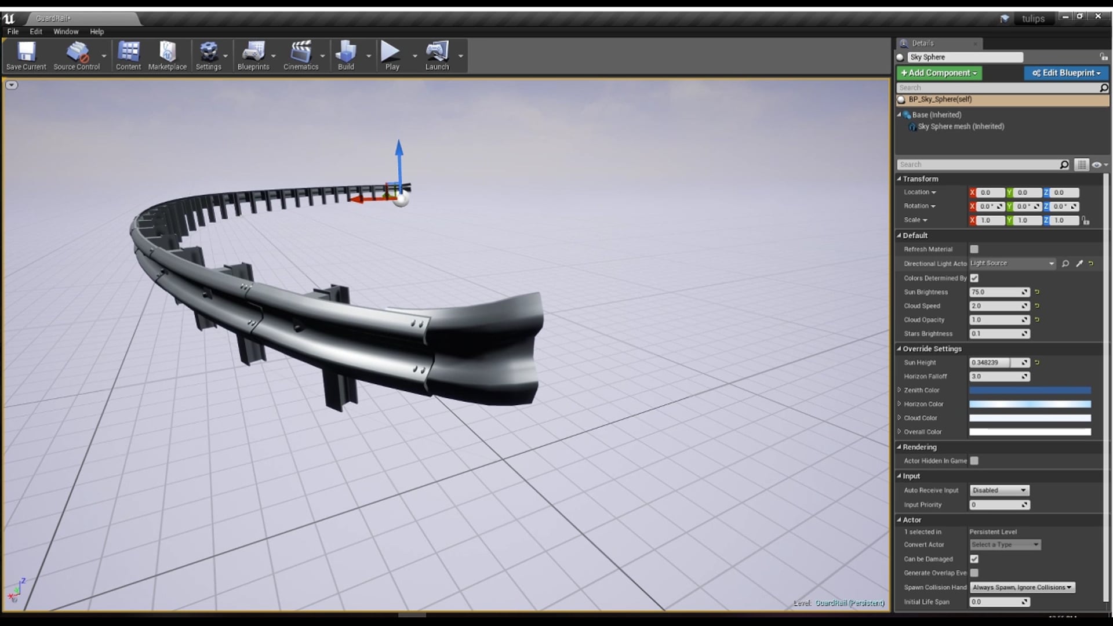Viewport: 1113px width, 626px height.
Task: Toggle Colors Determined By Sun Position checkbox
Action: [x=974, y=278]
